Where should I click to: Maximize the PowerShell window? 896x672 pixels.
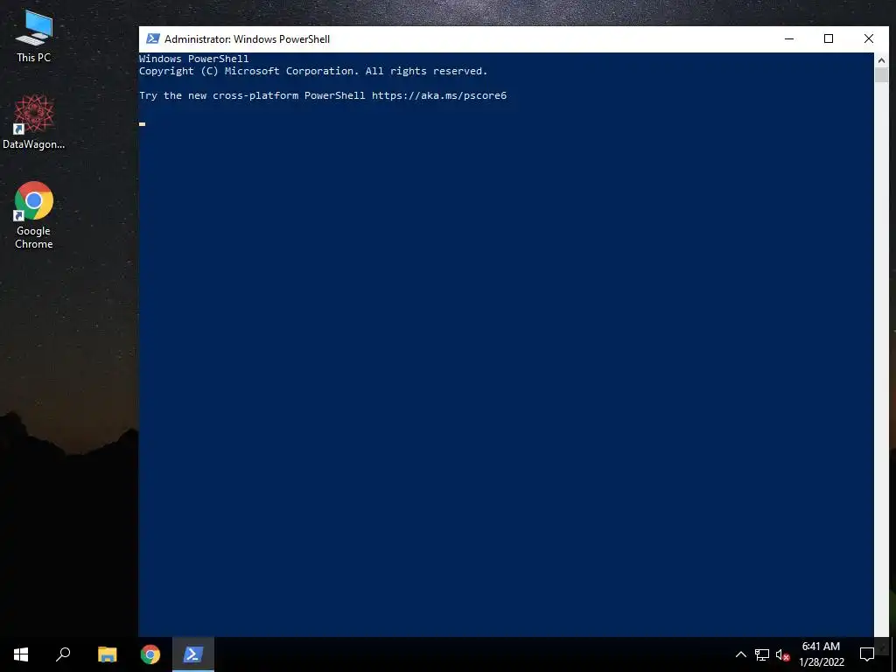[829, 38]
